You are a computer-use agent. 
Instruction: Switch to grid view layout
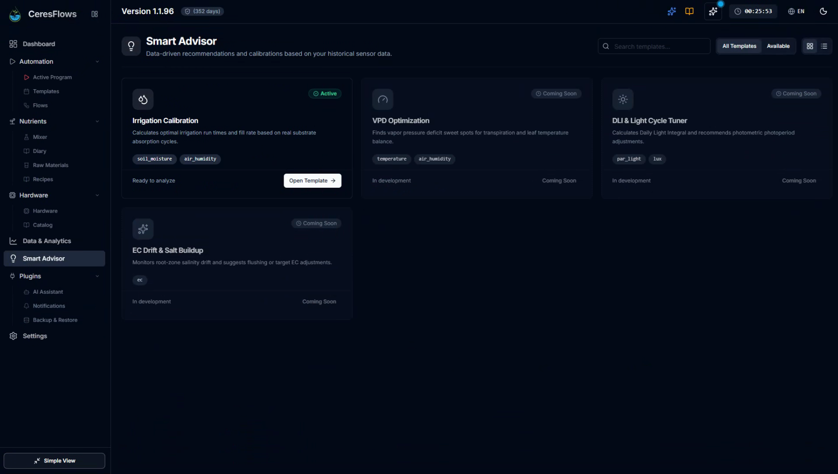click(x=809, y=46)
